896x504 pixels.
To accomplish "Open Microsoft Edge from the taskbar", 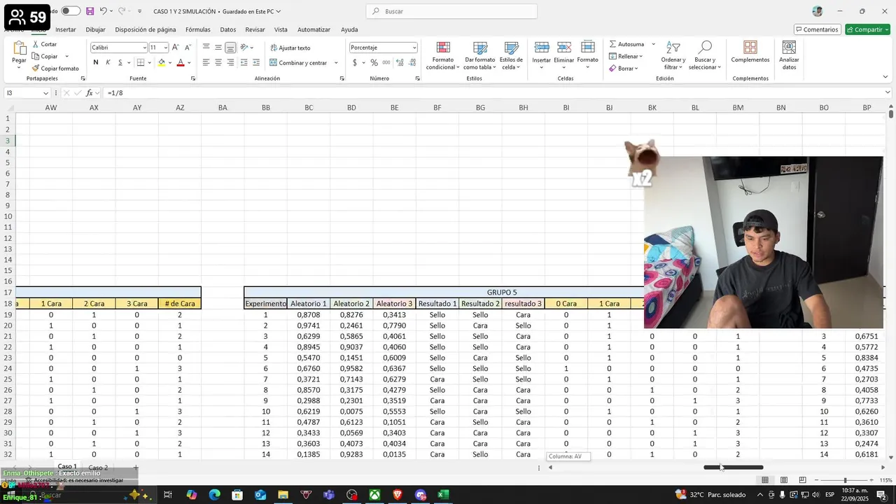I will 214,495.
